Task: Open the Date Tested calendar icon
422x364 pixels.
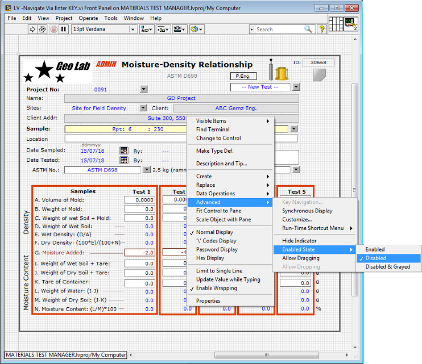Action: coord(124,160)
